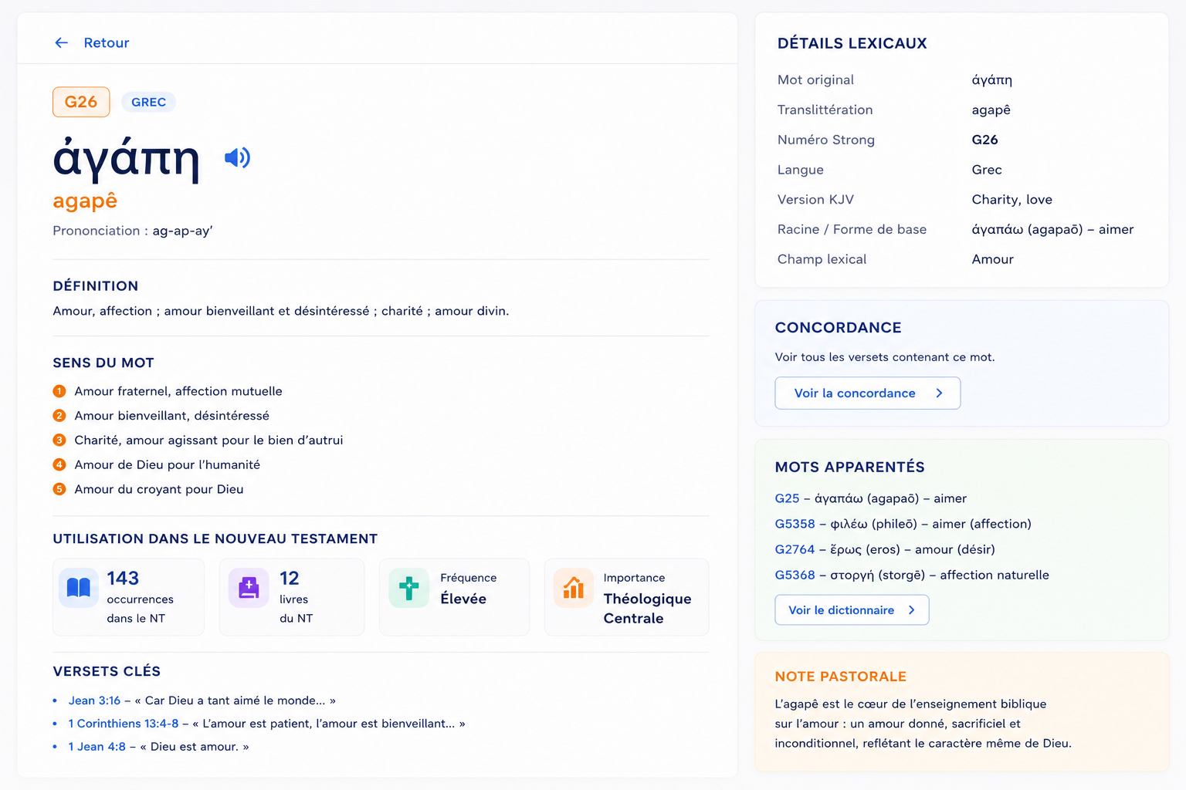
Task: Click the open book occurrences icon
Action: point(79,588)
